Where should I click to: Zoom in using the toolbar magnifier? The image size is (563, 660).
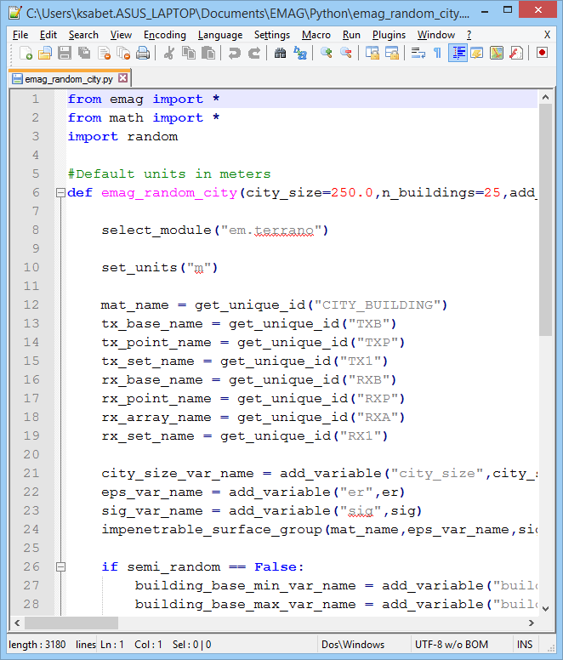[327, 53]
